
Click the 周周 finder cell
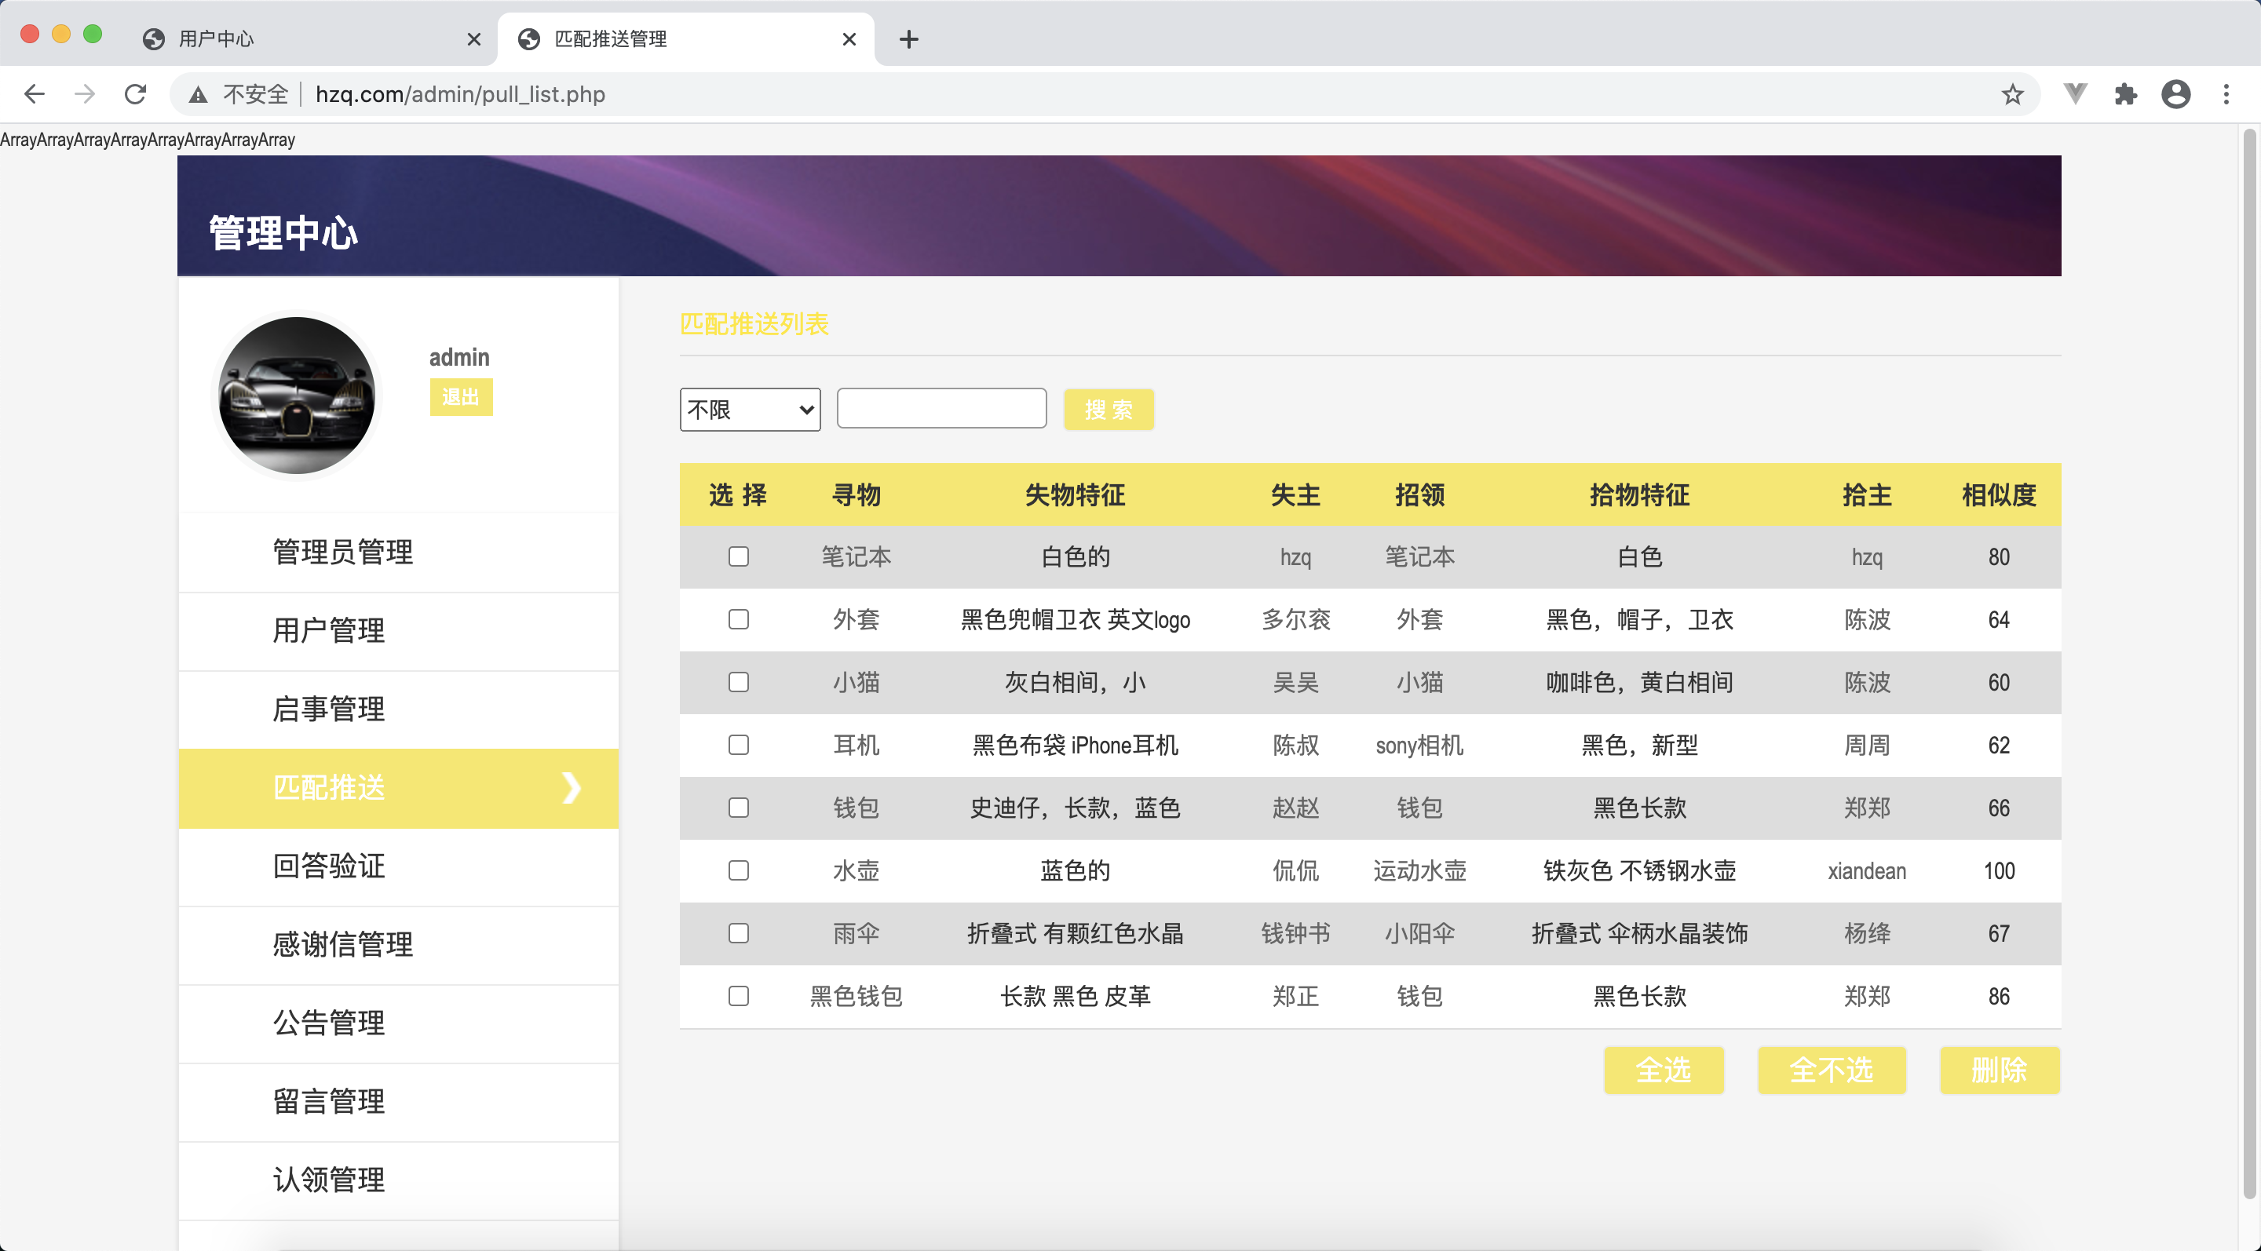point(1867,746)
